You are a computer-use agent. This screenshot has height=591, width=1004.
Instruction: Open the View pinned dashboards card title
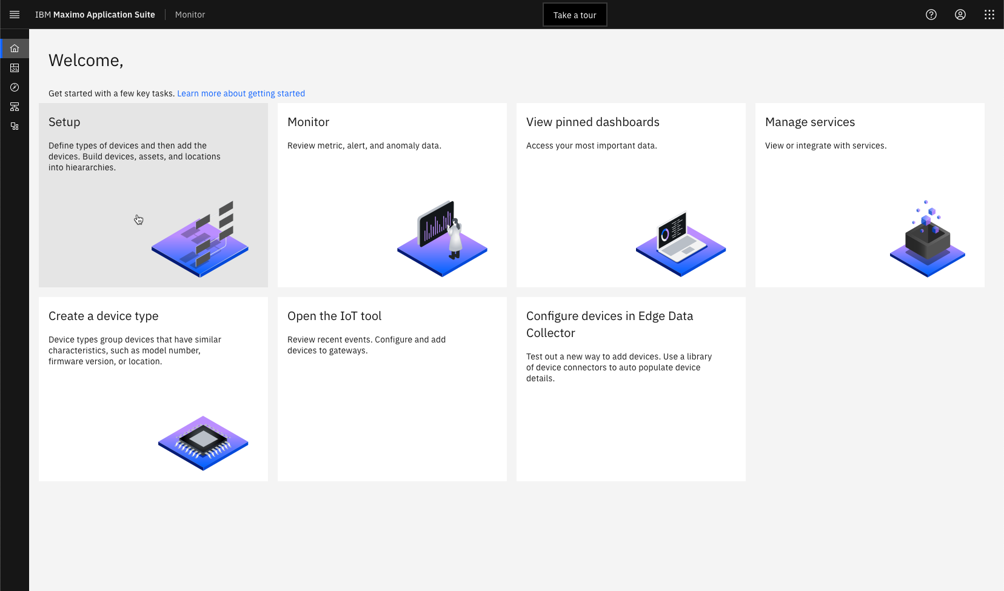coord(593,122)
